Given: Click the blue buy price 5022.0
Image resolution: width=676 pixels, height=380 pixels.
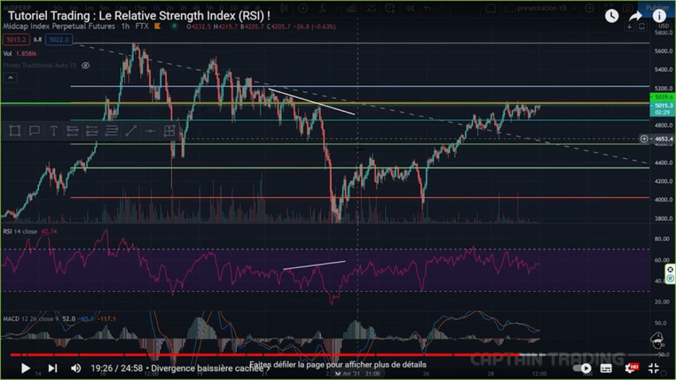Looking at the screenshot, I should [59, 40].
